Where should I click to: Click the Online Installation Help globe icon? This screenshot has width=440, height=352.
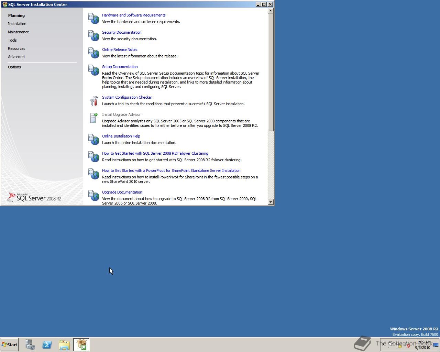click(x=94, y=140)
